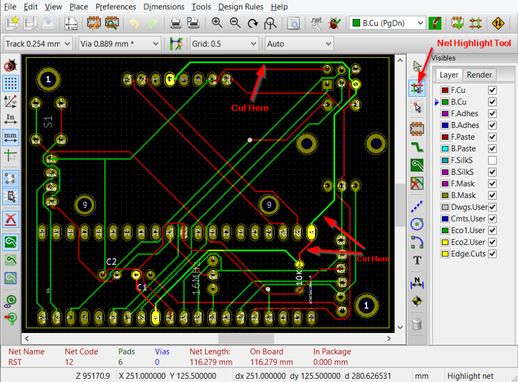Viewport: 518px width, 382px height.
Task: Open the Design Rules menu
Action: [241, 6]
